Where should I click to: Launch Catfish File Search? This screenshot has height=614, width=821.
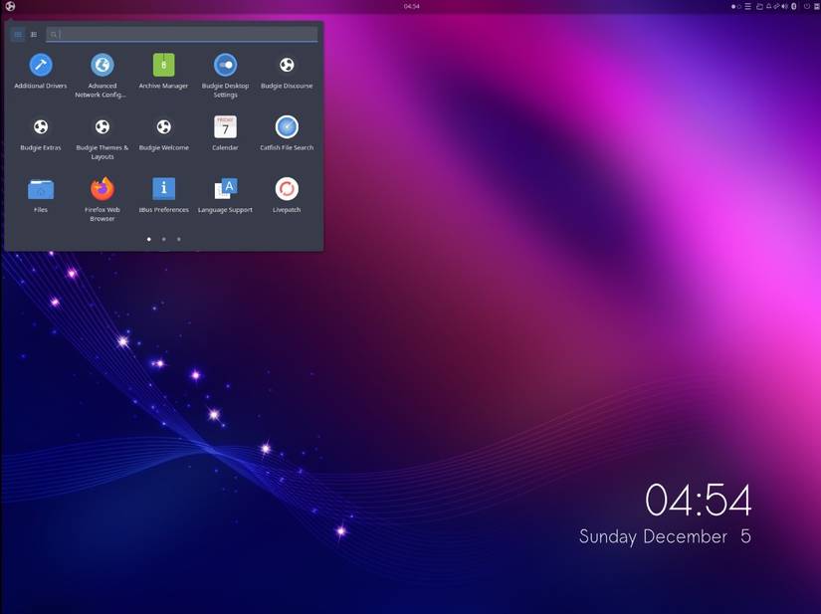point(286,128)
